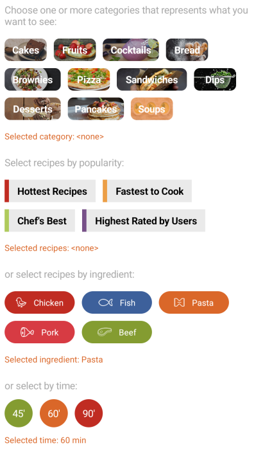This screenshot has width=256, height=450.
Task: Choose Fastest to Cook filter
Action: pyautogui.click(x=147, y=191)
